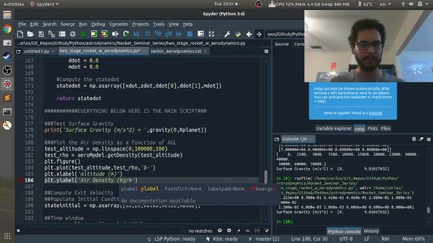Switch to untitled1.py editor tab

pos(37,51)
